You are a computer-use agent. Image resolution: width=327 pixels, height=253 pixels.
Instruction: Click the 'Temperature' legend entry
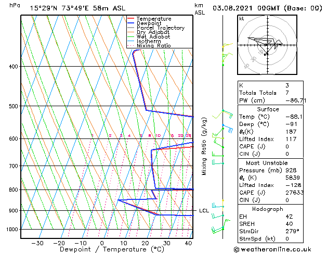click(x=154, y=19)
